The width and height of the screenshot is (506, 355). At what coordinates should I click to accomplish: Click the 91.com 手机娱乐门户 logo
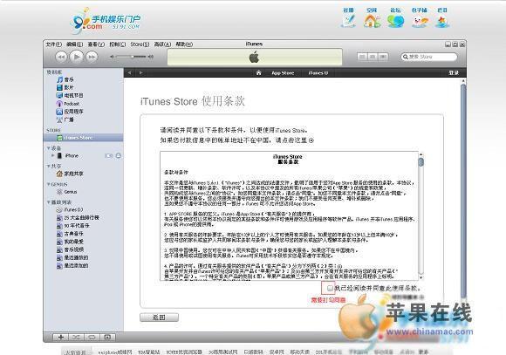(x=106, y=21)
